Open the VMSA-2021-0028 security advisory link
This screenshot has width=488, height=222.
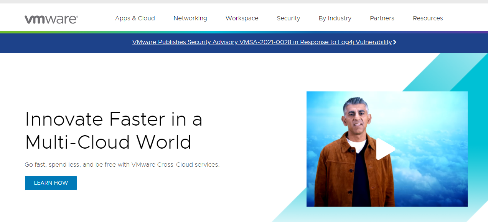[x=262, y=42]
